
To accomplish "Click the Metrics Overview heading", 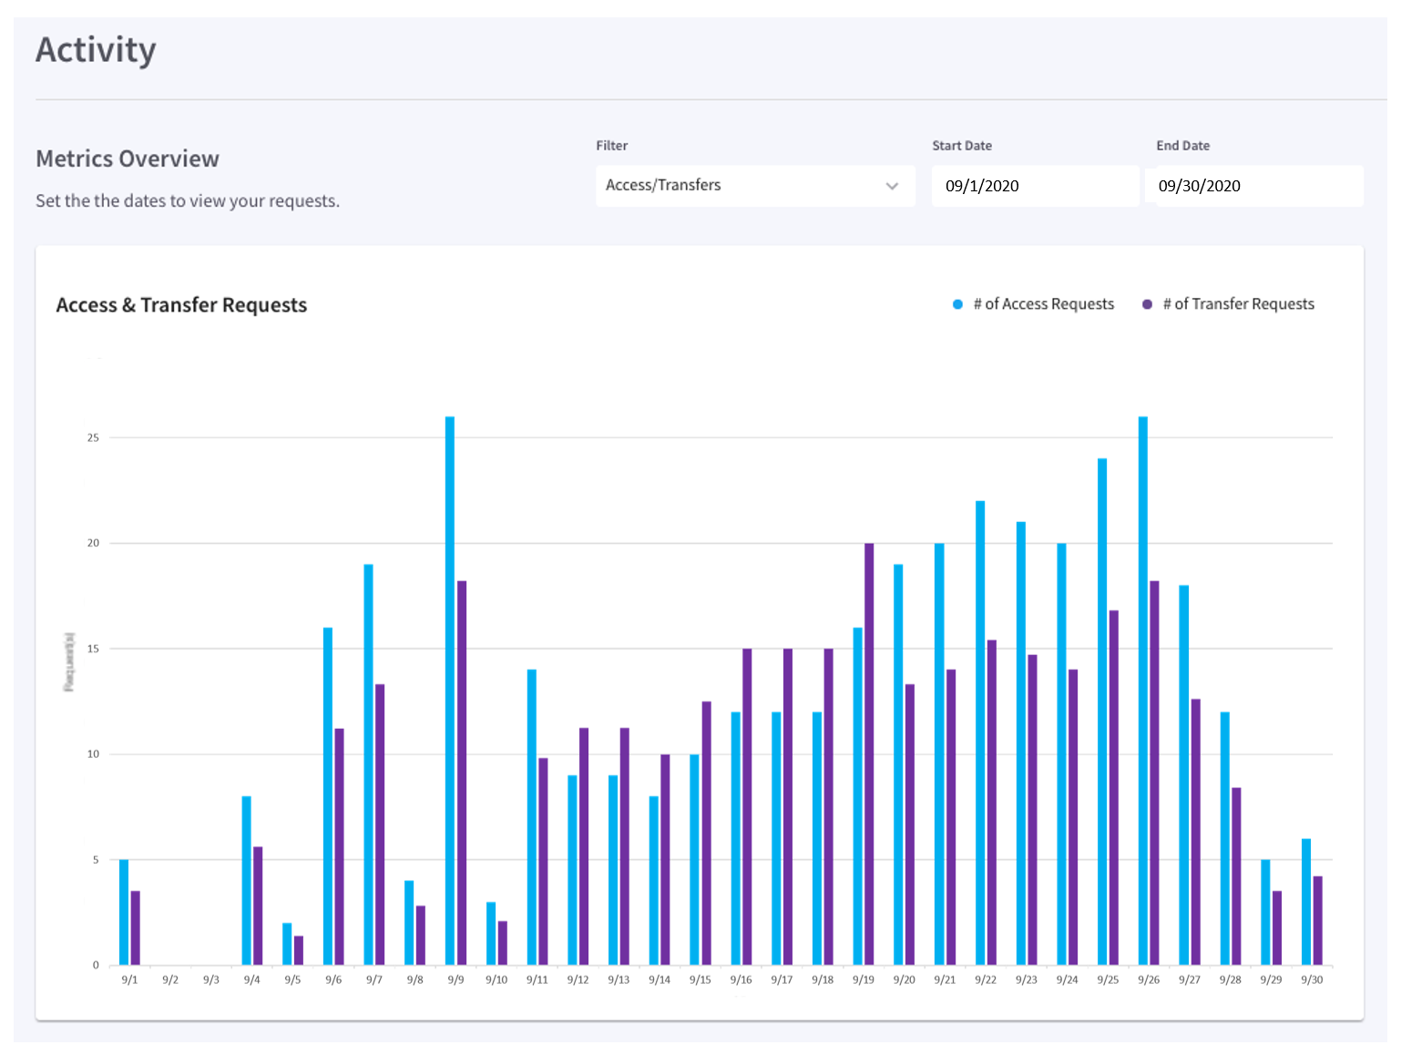I will [x=128, y=159].
